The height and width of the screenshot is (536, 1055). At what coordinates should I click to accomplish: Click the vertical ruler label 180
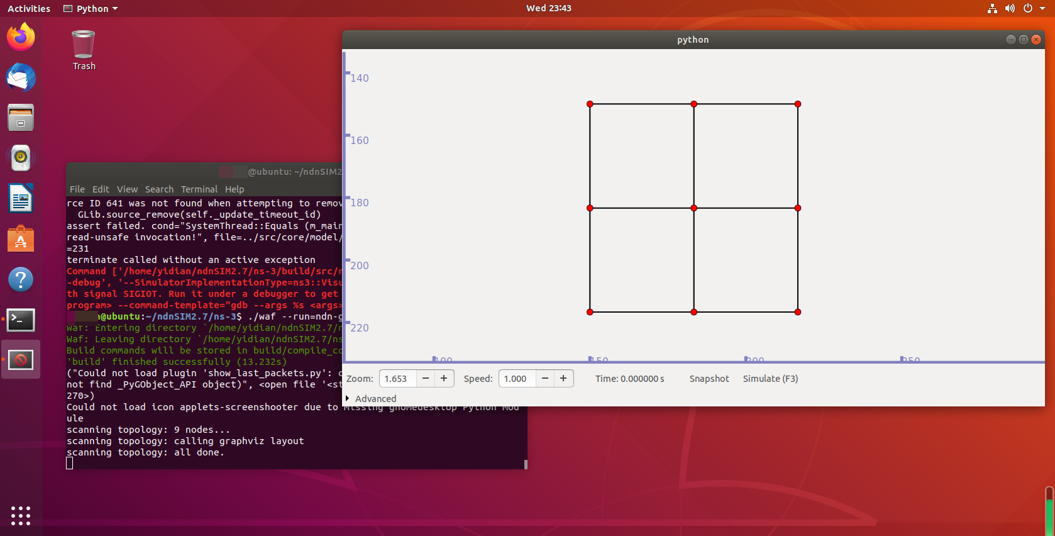(360, 203)
